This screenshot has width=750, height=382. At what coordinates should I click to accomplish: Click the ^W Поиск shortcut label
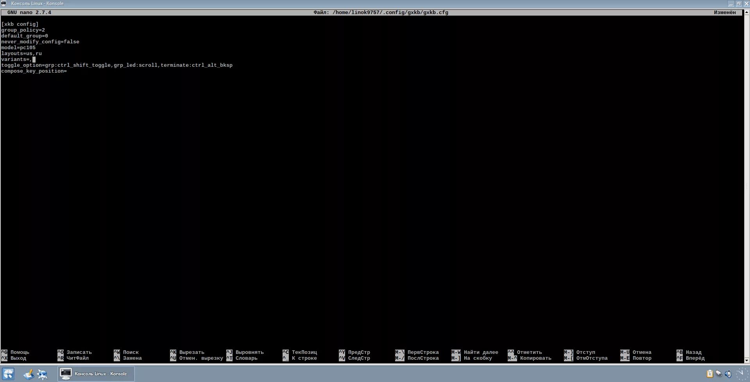click(126, 352)
